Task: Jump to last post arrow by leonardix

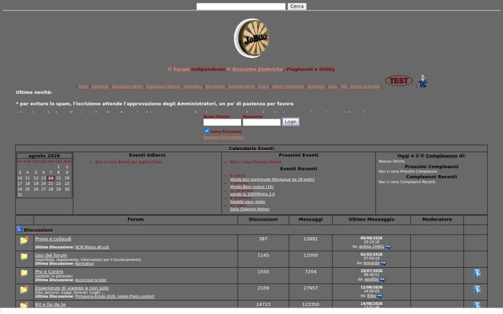Action: pos(384,263)
